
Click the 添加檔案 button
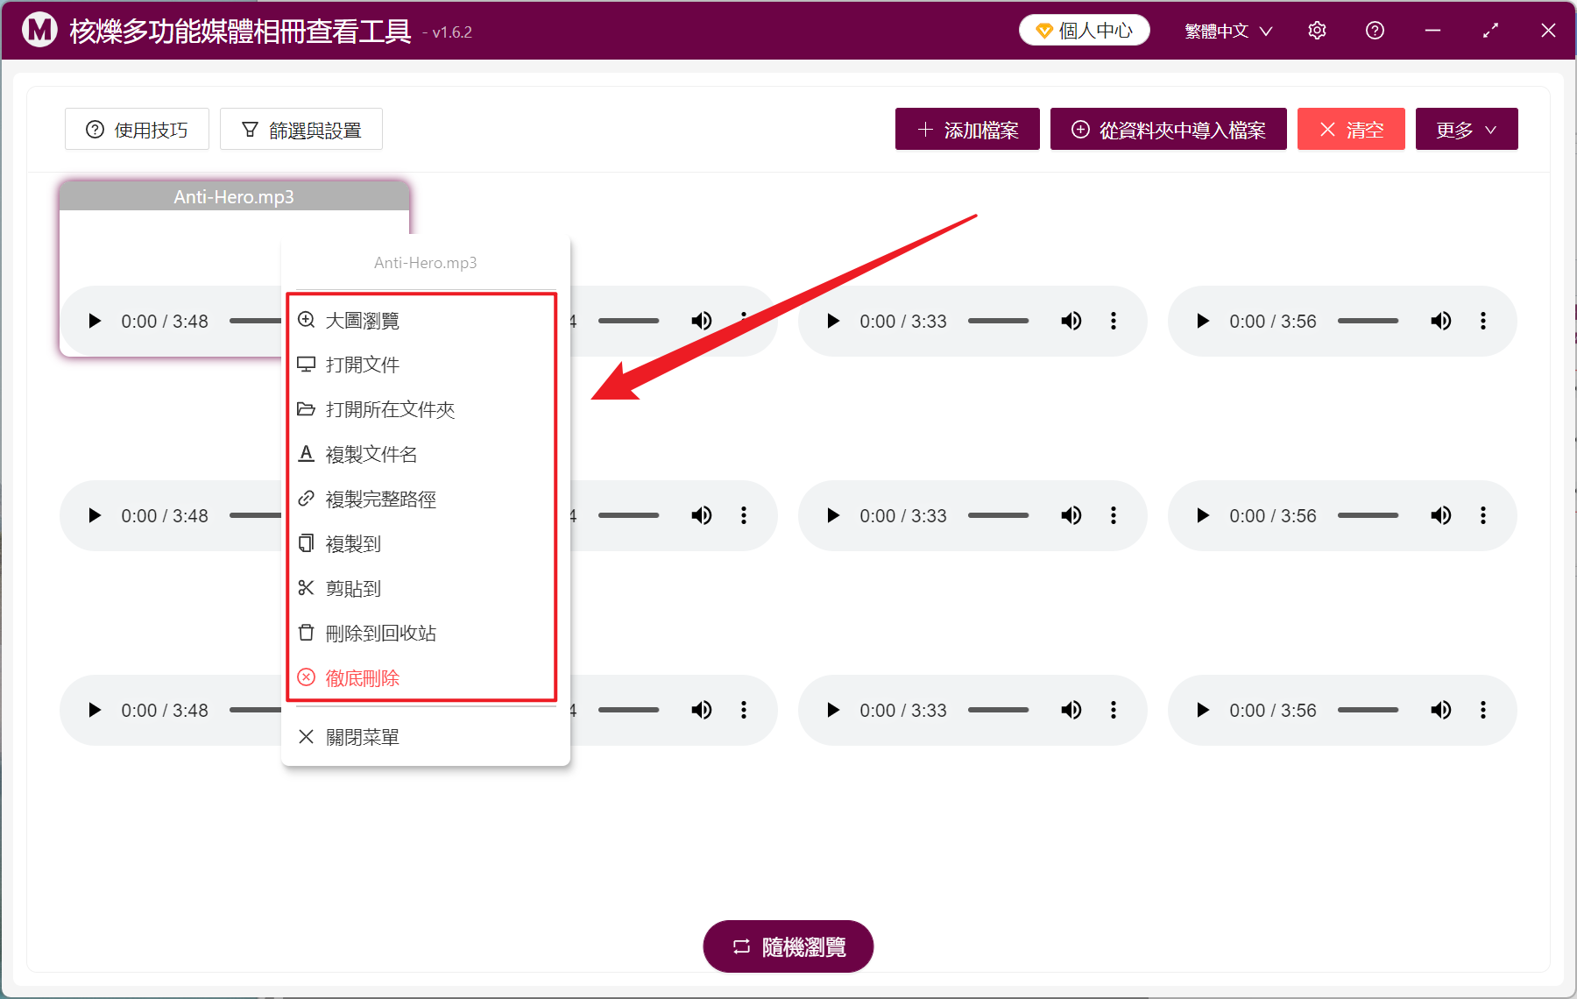pyautogui.click(x=966, y=129)
